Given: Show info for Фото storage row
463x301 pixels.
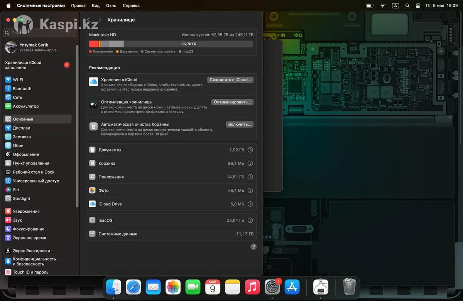Looking at the screenshot, I should tap(250, 190).
